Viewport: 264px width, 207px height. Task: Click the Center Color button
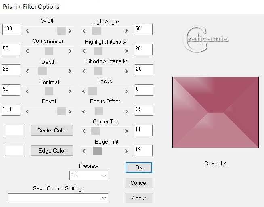[x=52, y=130]
